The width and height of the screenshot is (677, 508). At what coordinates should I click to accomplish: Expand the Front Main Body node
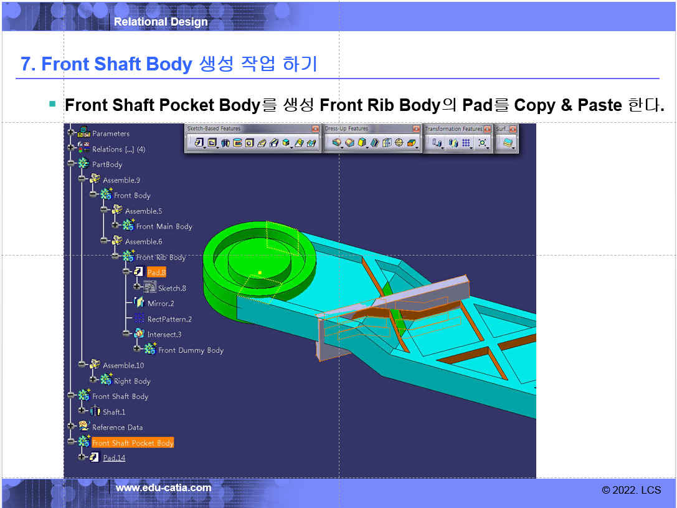115,226
